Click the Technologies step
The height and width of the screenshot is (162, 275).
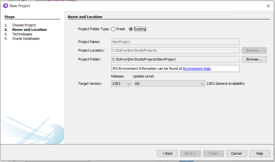coord(22,34)
